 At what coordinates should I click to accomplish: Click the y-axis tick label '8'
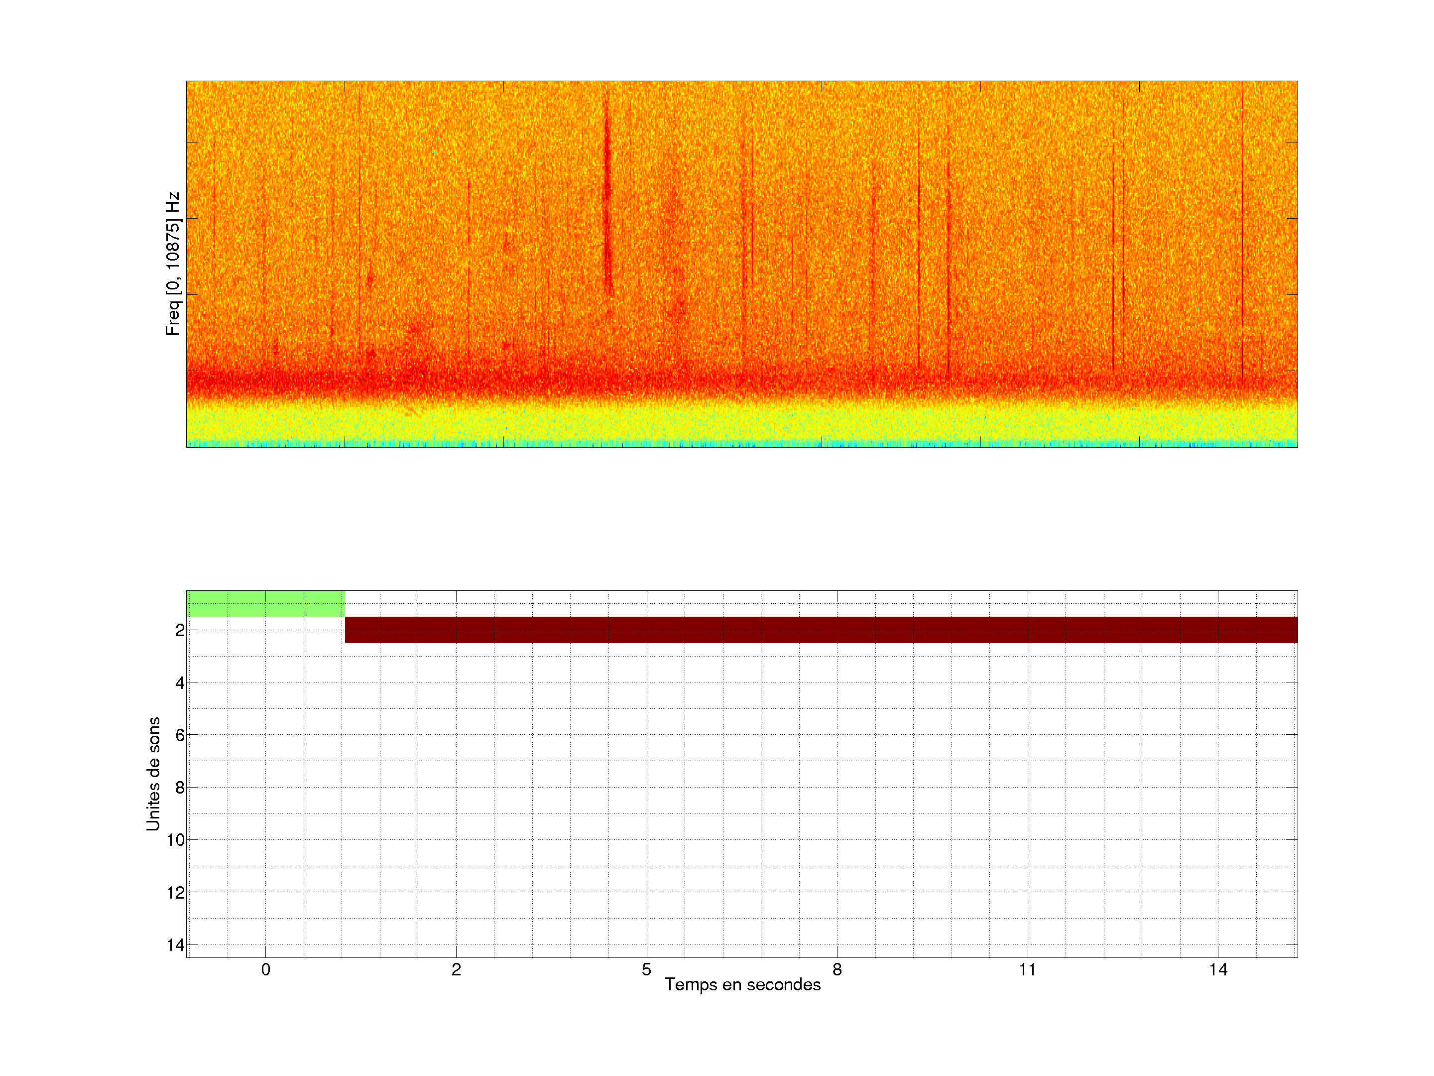click(180, 788)
